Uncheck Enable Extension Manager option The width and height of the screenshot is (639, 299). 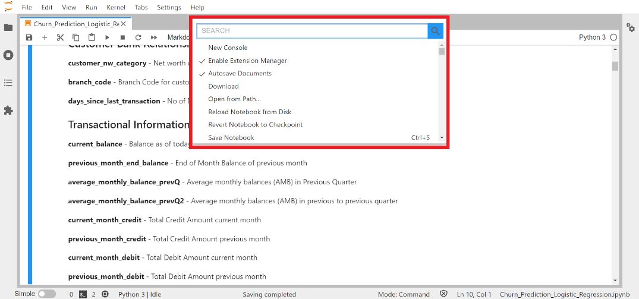pos(247,61)
